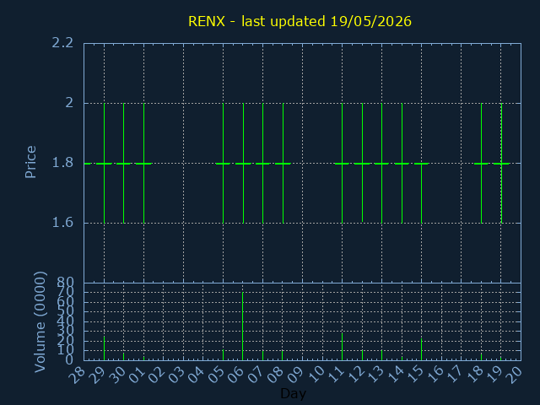Click day label 11 on x-axis
Image resolution: width=540 pixels, height=405 pixels.
coord(335,375)
